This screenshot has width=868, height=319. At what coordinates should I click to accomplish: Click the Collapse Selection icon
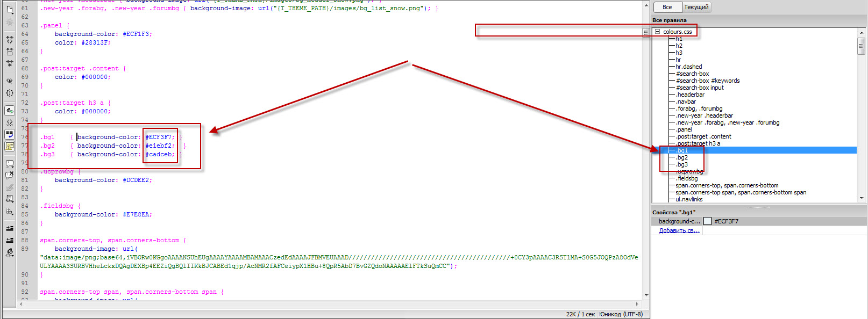click(10, 52)
